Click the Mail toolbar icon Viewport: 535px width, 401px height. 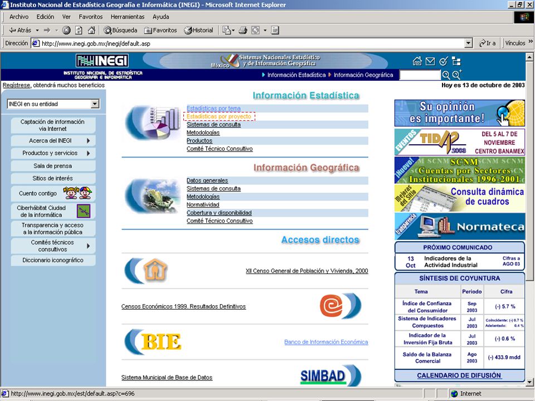pyautogui.click(x=226, y=30)
